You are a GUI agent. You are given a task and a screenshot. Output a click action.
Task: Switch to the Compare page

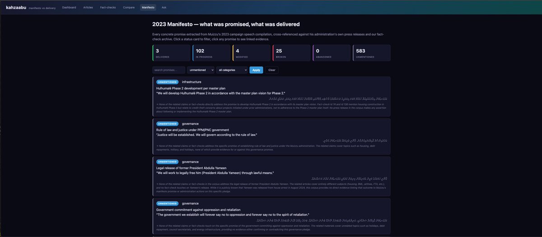[x=129, y=8]
